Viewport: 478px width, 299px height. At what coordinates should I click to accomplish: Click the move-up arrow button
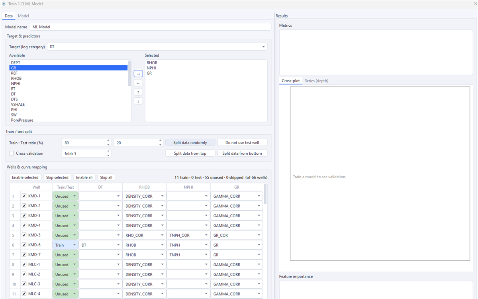(x=138, y=92)
